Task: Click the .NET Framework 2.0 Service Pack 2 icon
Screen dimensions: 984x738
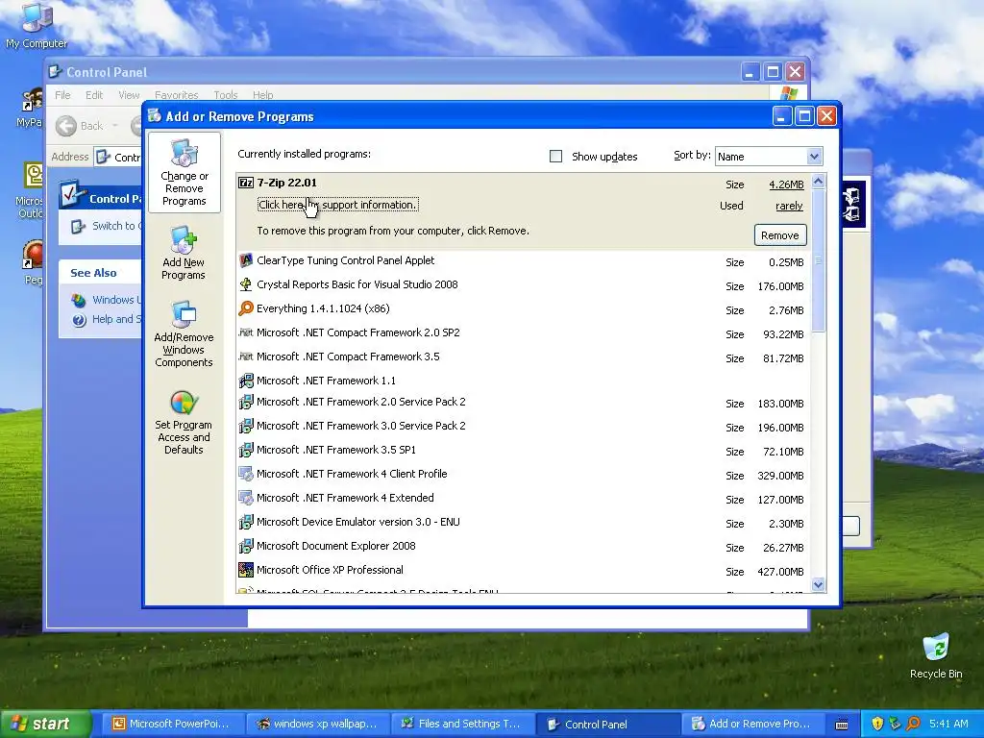Action: pyautogui.click(x=246, y=402)
